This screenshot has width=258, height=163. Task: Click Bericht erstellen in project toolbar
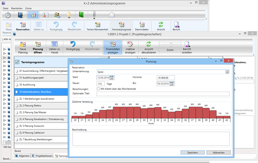tap(187, 47)
